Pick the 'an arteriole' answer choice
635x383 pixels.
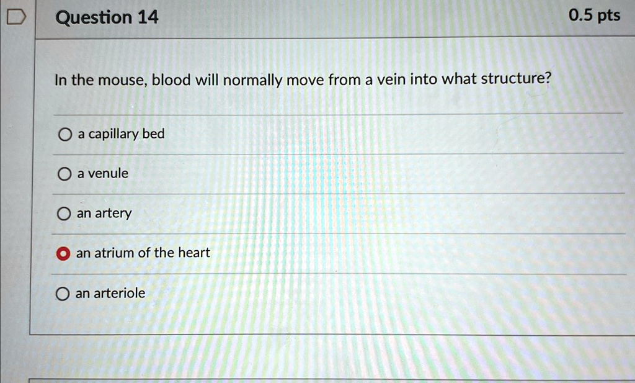pos(64,293)
